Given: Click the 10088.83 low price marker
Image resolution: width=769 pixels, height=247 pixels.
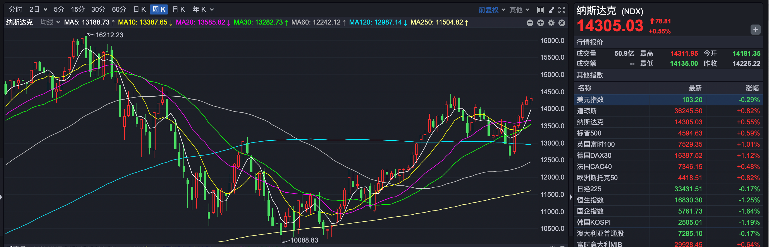Looking at the screenshot, I should coord(304,240).
